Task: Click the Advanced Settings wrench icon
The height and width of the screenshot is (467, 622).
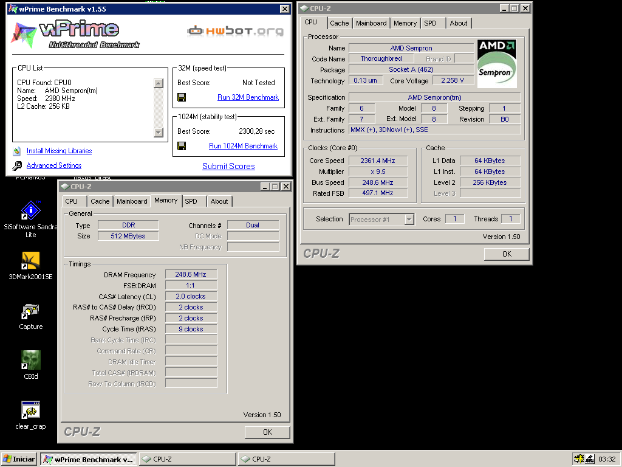Action: point(17,165)
